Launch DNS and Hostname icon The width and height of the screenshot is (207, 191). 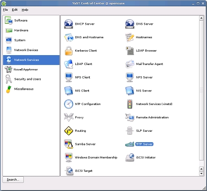pos(69,37)
